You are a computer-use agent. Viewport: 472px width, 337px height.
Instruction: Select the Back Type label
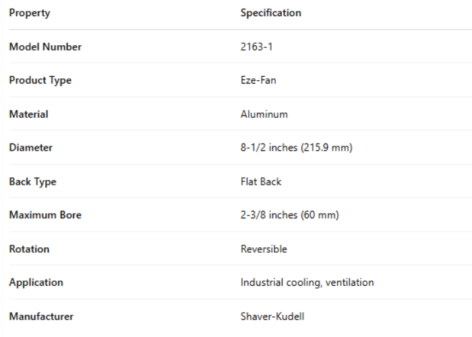click(32, 181)
